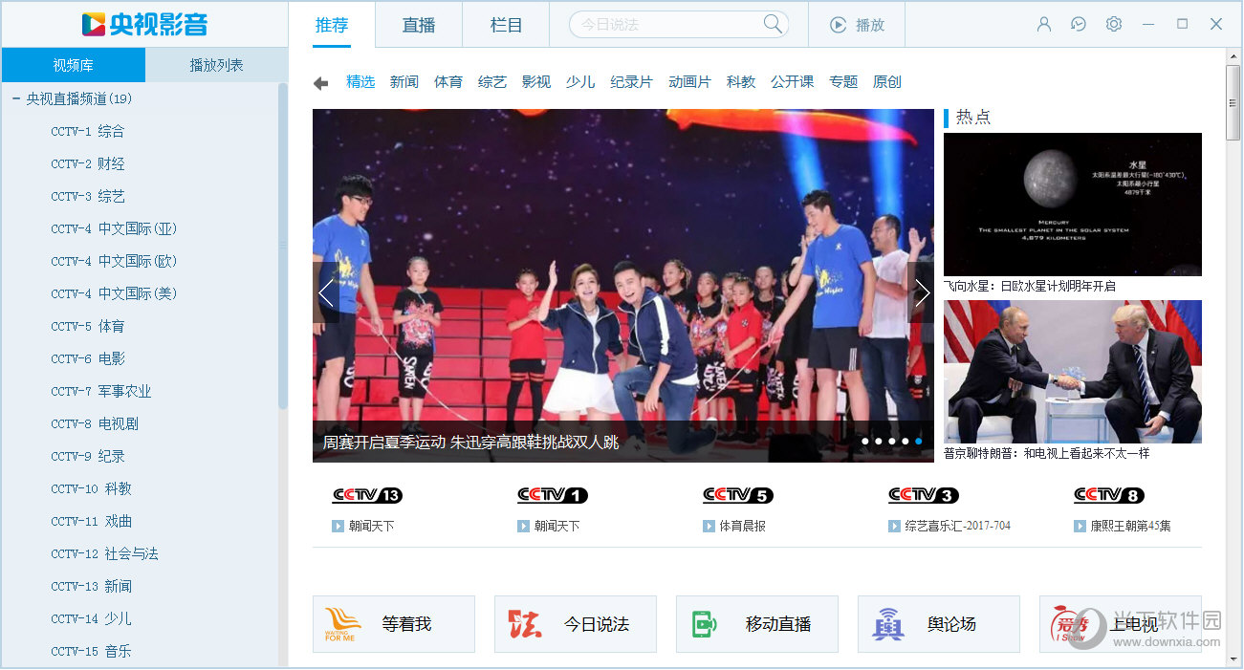Click the 播放 button in the top bar
1244x670 pixels.
point(857,25)
